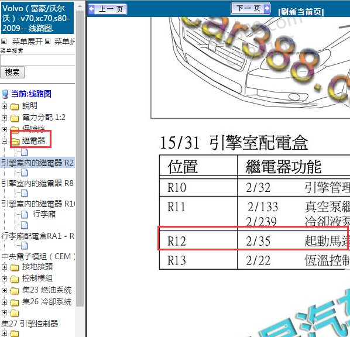Click the sidebar vertical scrollbar
The image size is (350, 337).
tap(80, 159)
